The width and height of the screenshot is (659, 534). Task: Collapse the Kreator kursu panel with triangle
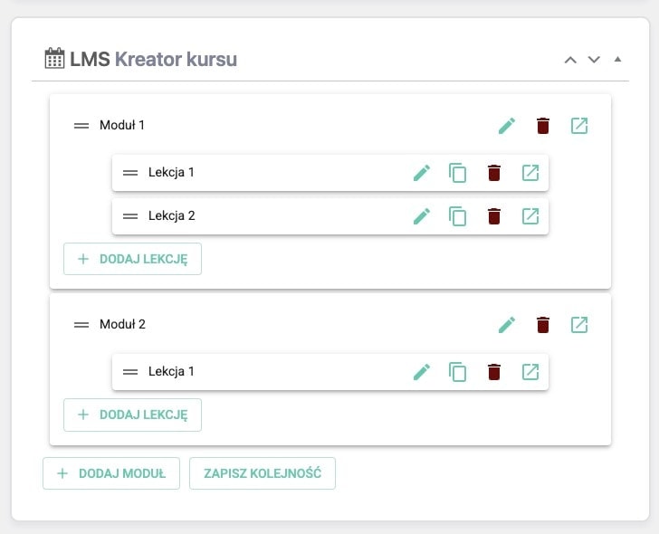point(617,60)
